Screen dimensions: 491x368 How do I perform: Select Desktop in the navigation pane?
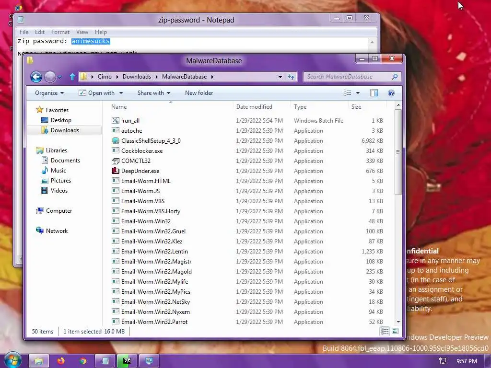61,120
